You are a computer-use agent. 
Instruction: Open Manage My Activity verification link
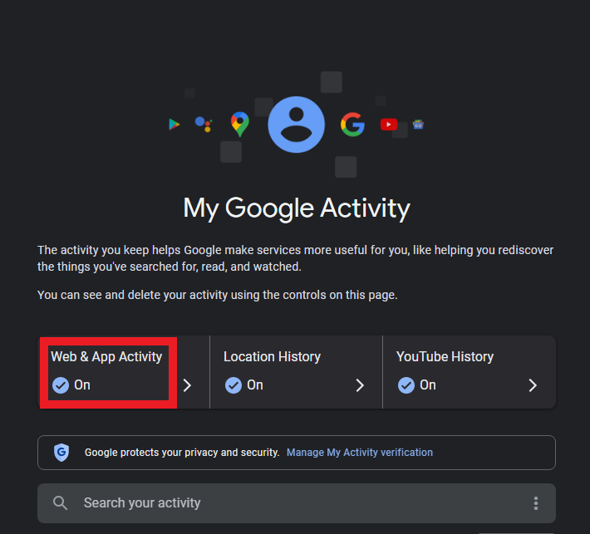pyautogui.click(x=360, y=452)
